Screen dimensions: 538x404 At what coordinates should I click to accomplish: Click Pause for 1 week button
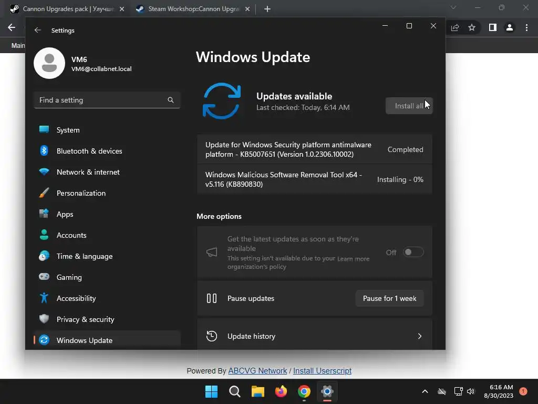point(389,298)
